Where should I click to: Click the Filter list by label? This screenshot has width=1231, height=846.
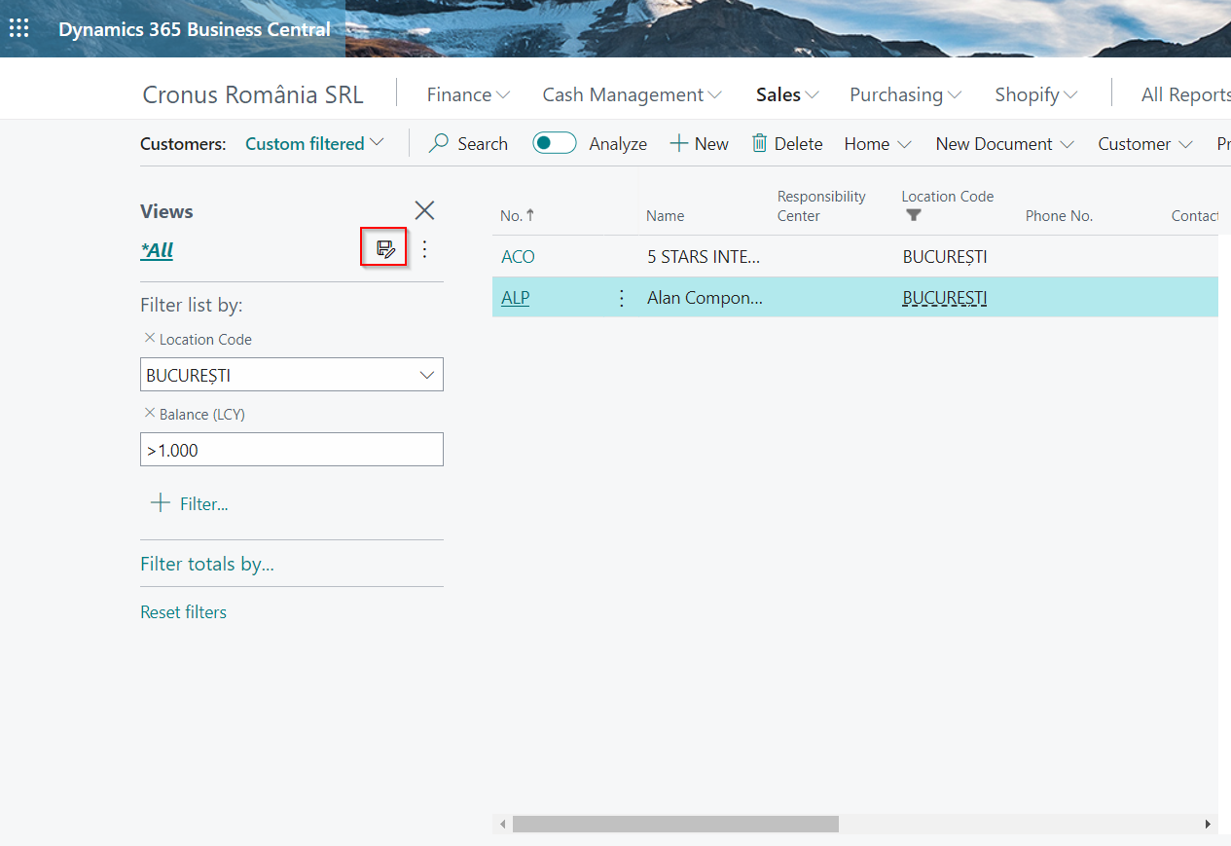(x=192, y=305)
